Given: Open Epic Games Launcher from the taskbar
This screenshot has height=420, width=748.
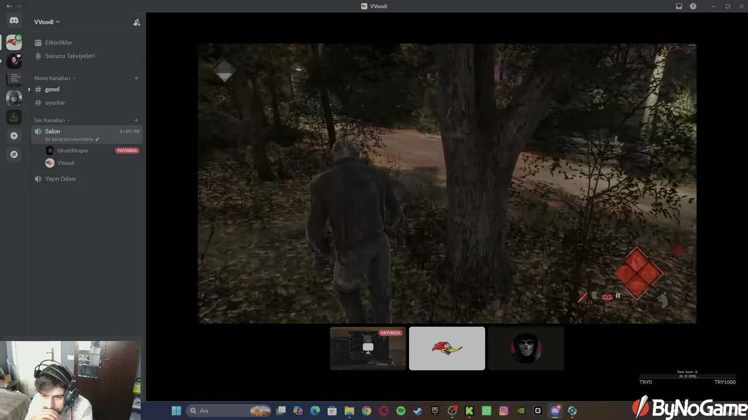Looking at the screenshot, I should click(x=435, y=411).
